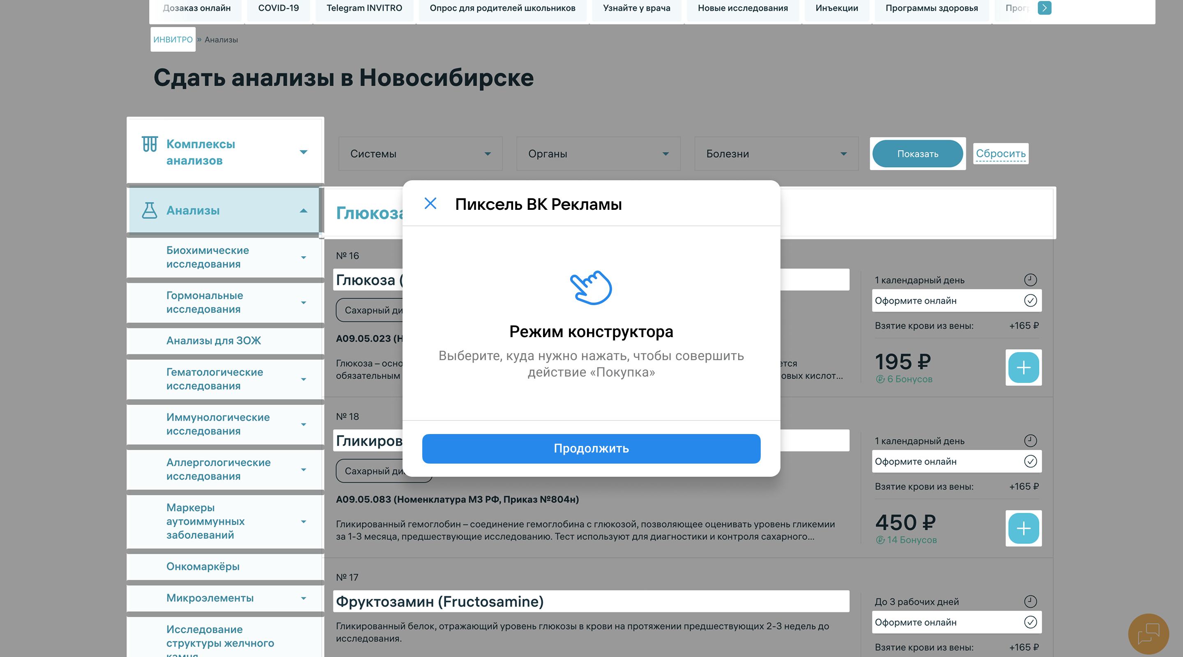Expand the Комплексы анализов section
Image resolution: width=1183 pixels, height=657 pixels.
tap(303, 152)
